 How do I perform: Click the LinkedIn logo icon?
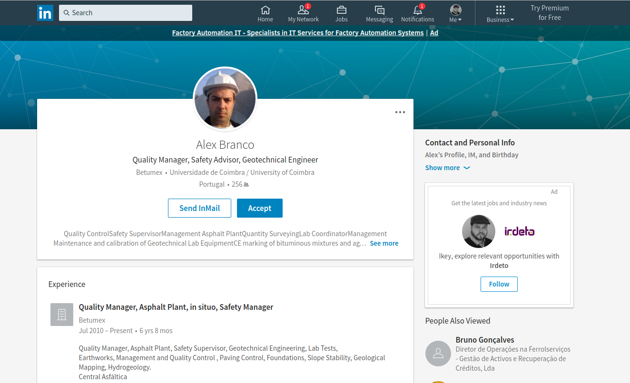tap(45, 13)
